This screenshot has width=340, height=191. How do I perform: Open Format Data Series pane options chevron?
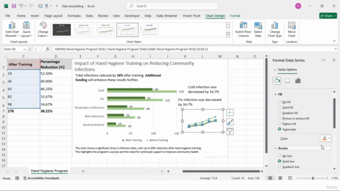[x=324, y=60]
